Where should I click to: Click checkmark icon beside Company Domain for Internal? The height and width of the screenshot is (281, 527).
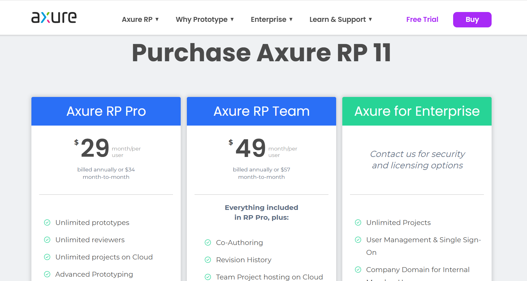[x=358, y=270]
